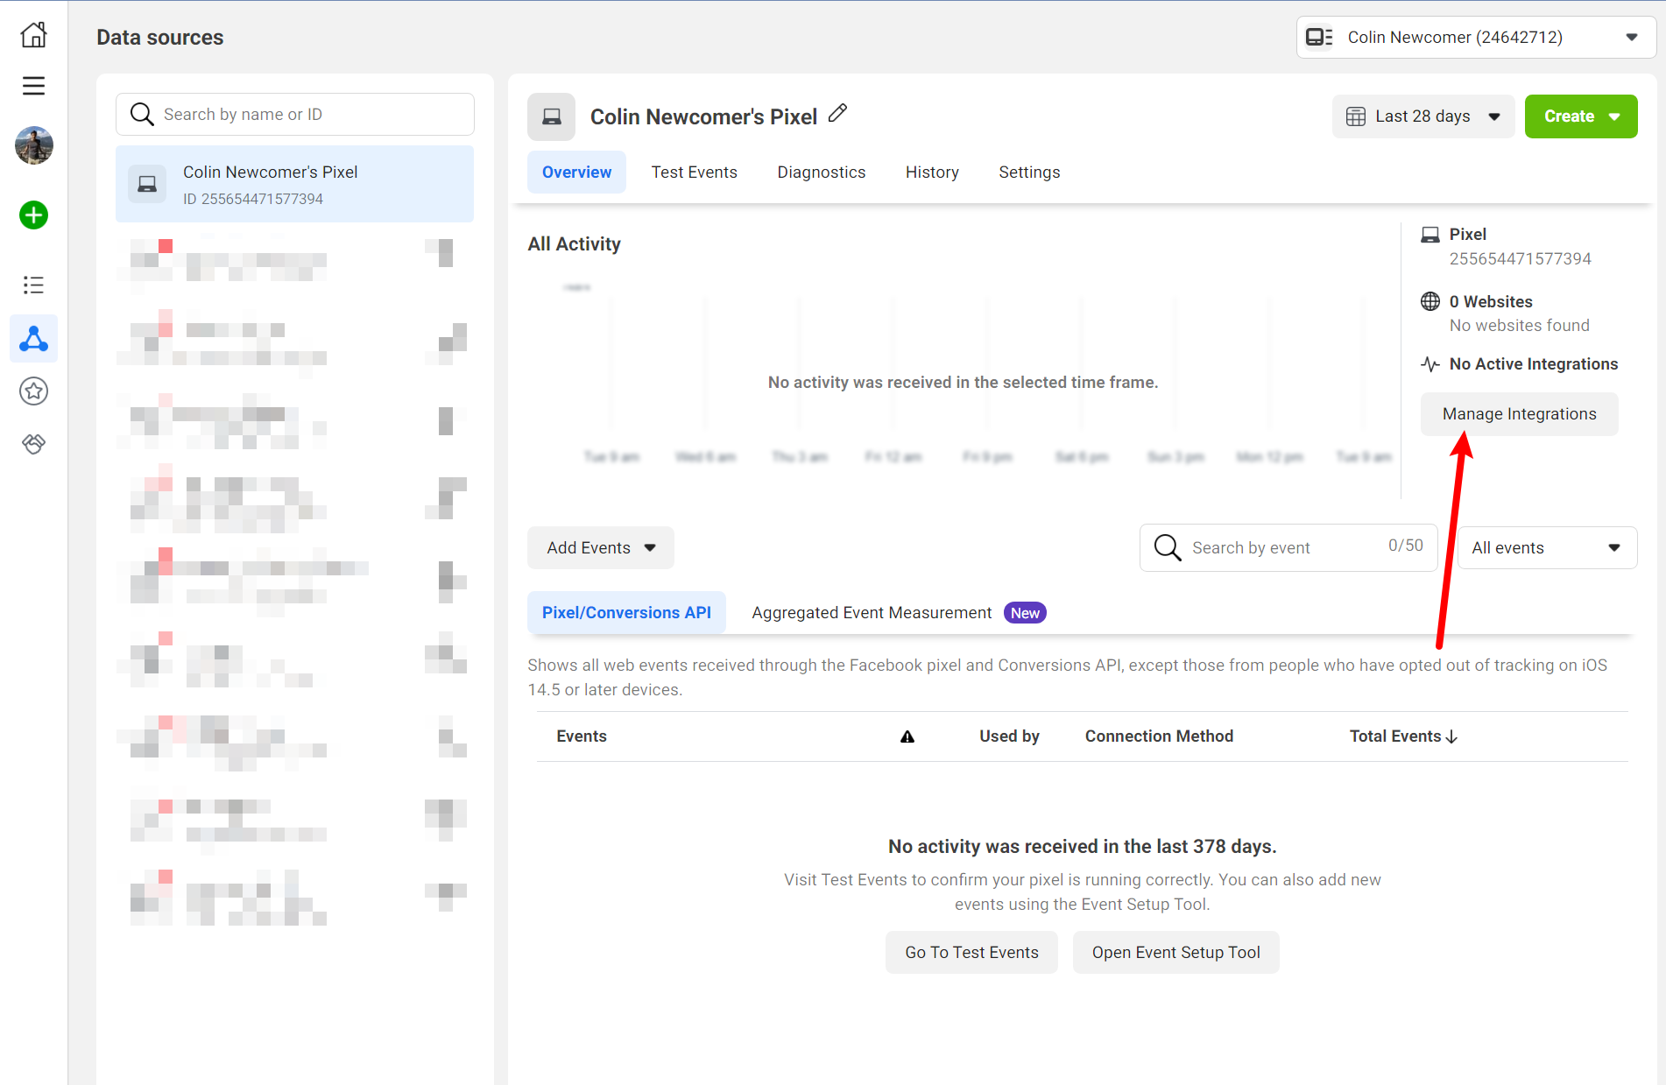The height and width of the screenshot is (1085, 1666).
Task: Click the All Activity heading
Action: 574,244
